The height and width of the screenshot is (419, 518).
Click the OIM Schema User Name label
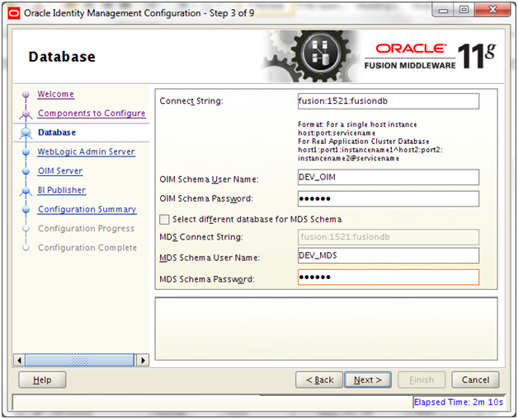tap(209, 179)
